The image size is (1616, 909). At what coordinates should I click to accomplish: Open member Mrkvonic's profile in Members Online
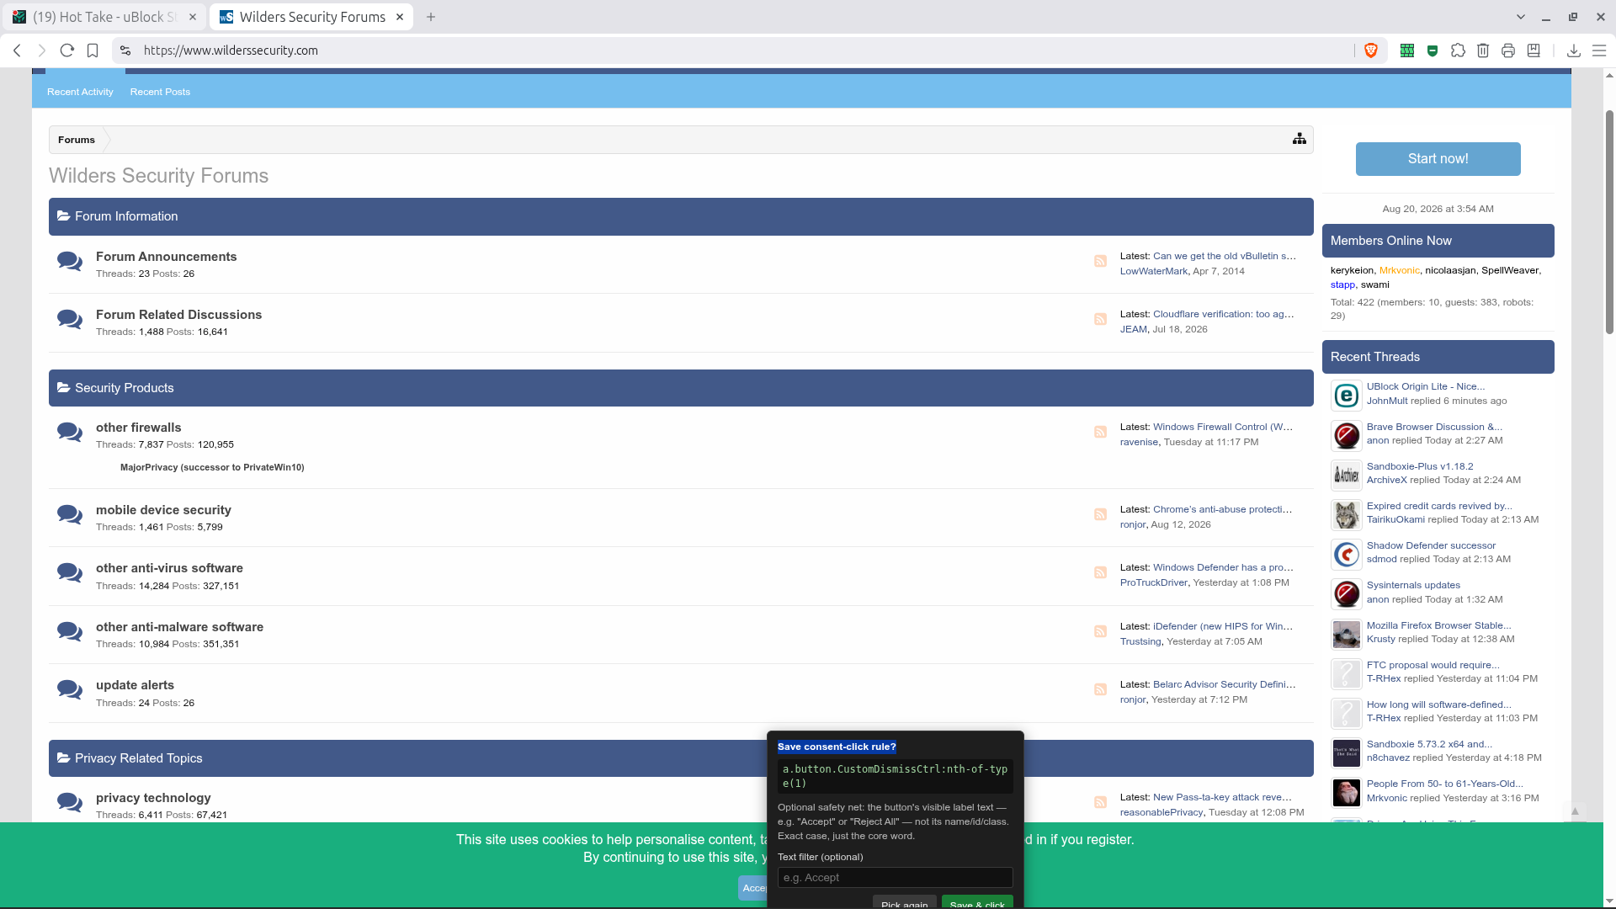1399,270
